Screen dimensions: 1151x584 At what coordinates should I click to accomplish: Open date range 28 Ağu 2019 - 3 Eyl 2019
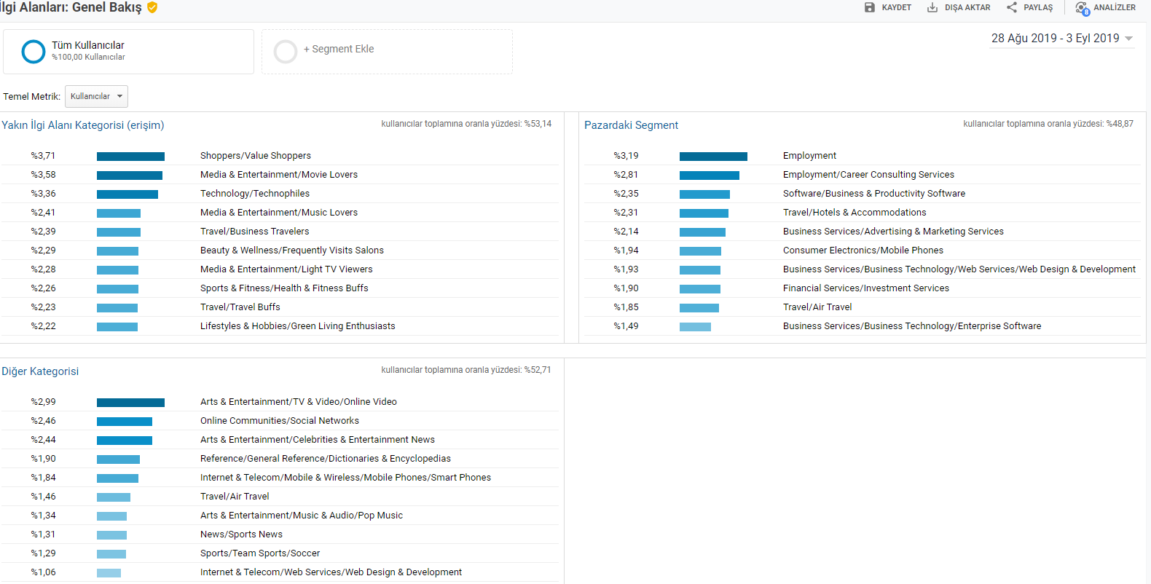click(x=1054, y=39)
